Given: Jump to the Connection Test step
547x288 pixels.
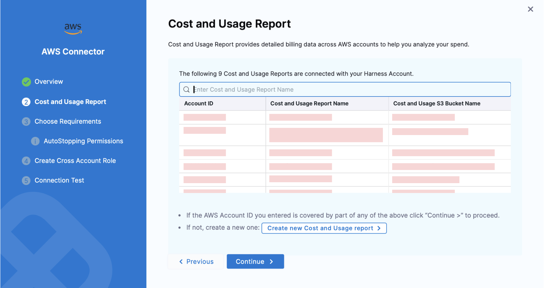Looking at the screenshot, I should [x=59, y=180].
